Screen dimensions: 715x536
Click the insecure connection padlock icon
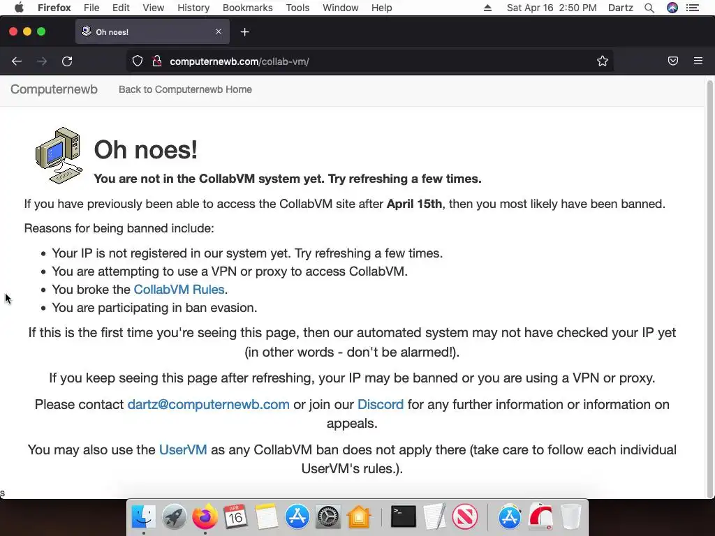point(157,61)
